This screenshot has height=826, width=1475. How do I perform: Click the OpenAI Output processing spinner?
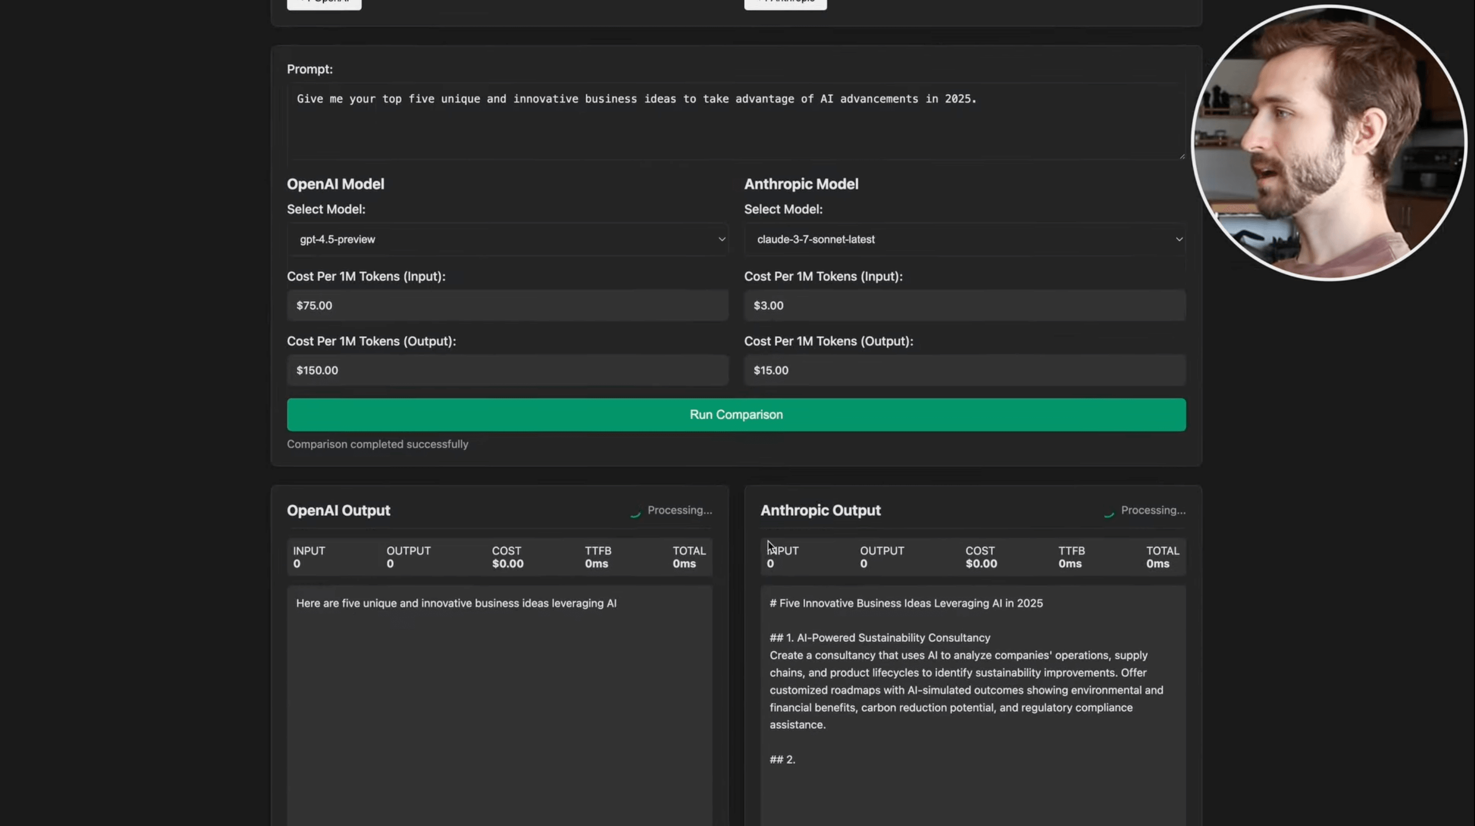click(635, 511)
